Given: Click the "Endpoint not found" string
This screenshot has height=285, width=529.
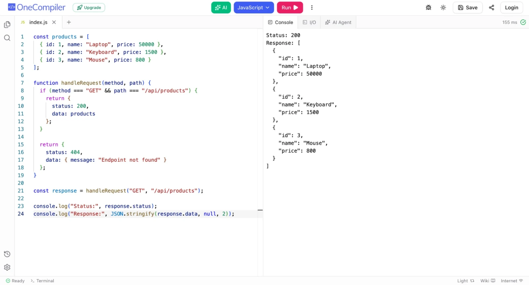Looking at the screenshot, I should [129, 160].
